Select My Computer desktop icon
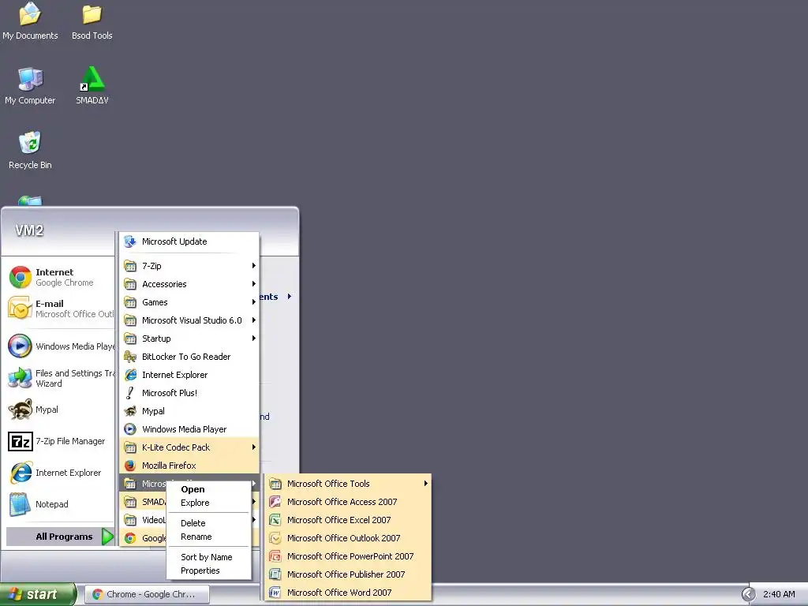Viewport: 808px width, 606px height. 30,86
